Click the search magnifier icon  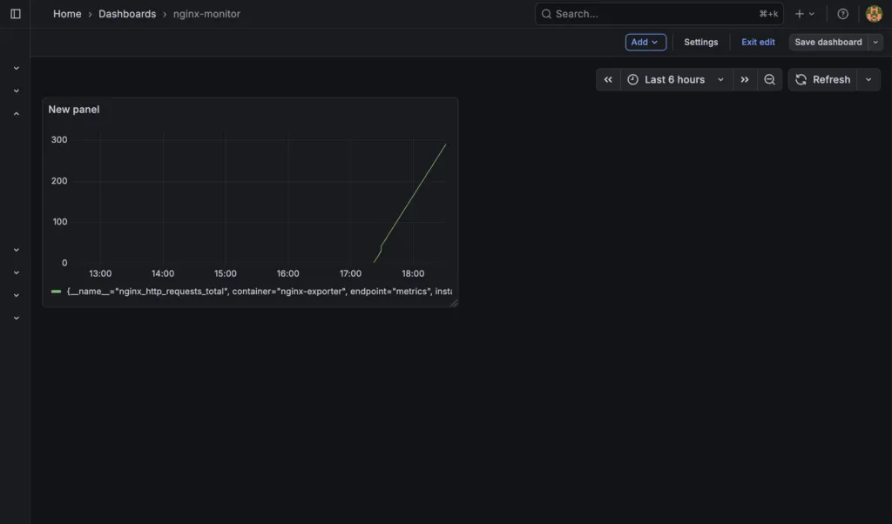(x=546, y=14)
